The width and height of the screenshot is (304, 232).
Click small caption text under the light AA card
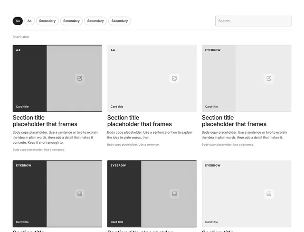click(x=133, y=145)
